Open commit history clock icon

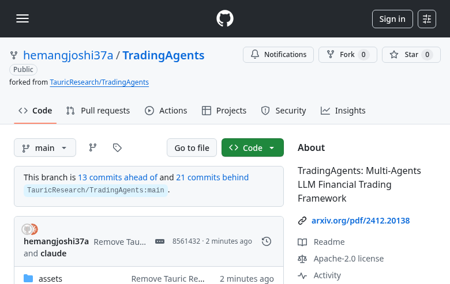click(x=267, y=241)
